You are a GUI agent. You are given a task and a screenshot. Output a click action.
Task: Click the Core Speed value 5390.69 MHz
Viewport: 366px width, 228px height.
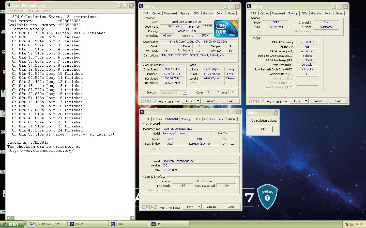click(172, 69)
